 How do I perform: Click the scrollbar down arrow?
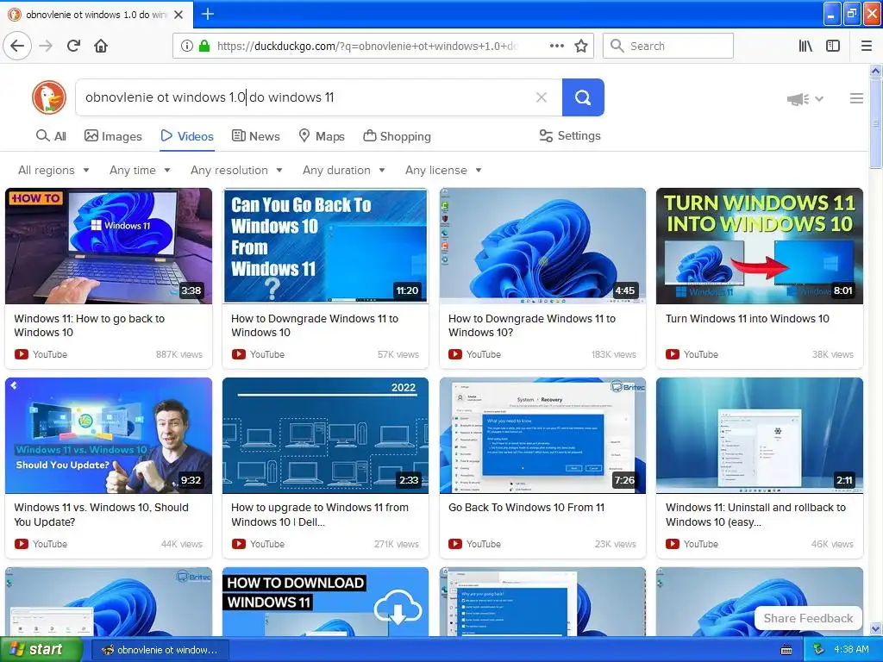pyautogui.click(x=876, y=628)
